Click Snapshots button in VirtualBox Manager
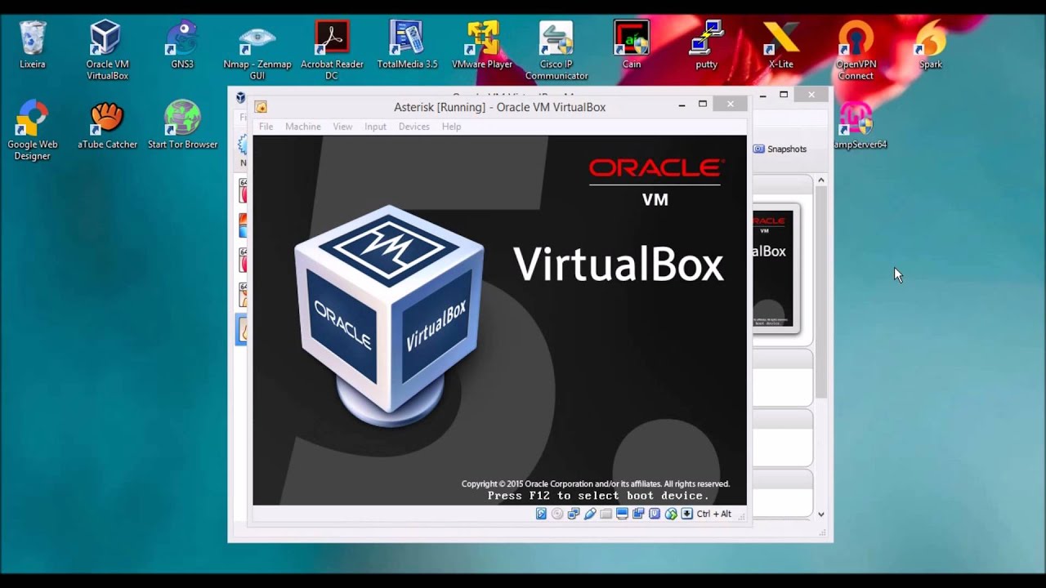Viewport: 1046px width, 588px height. coord(780,149)
